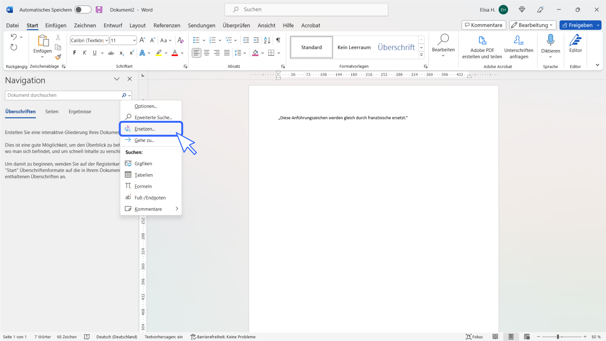Decrease paragraph indent
Screen dimensions: 606x341
246,40
